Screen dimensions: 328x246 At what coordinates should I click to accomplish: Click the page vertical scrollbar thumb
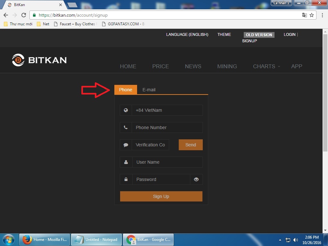pyautogui.click(x=325, y=93)
